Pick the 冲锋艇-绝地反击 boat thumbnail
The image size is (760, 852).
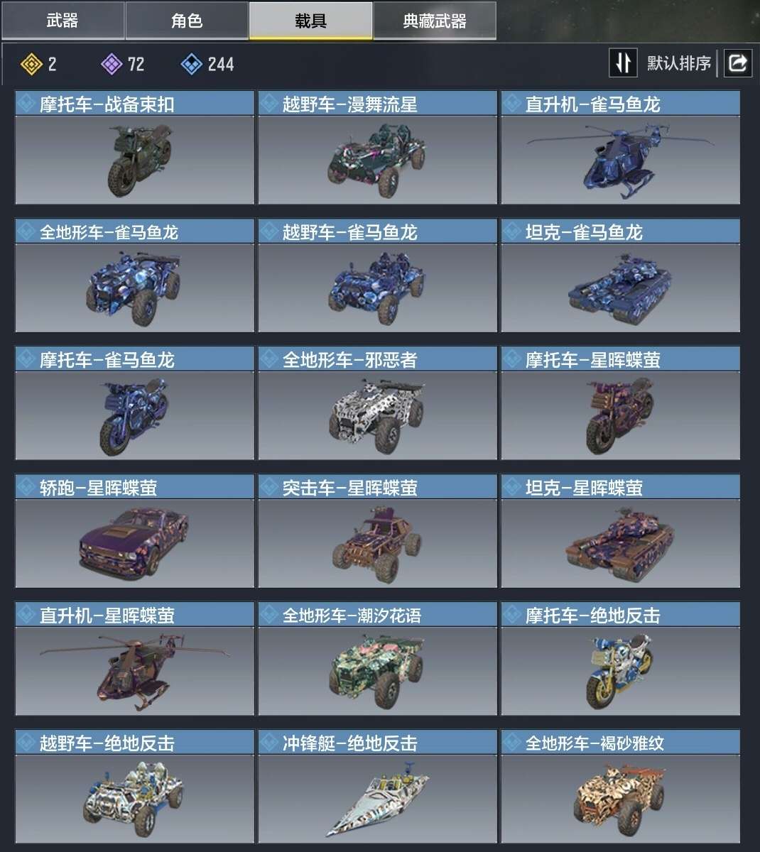[377, 799]
